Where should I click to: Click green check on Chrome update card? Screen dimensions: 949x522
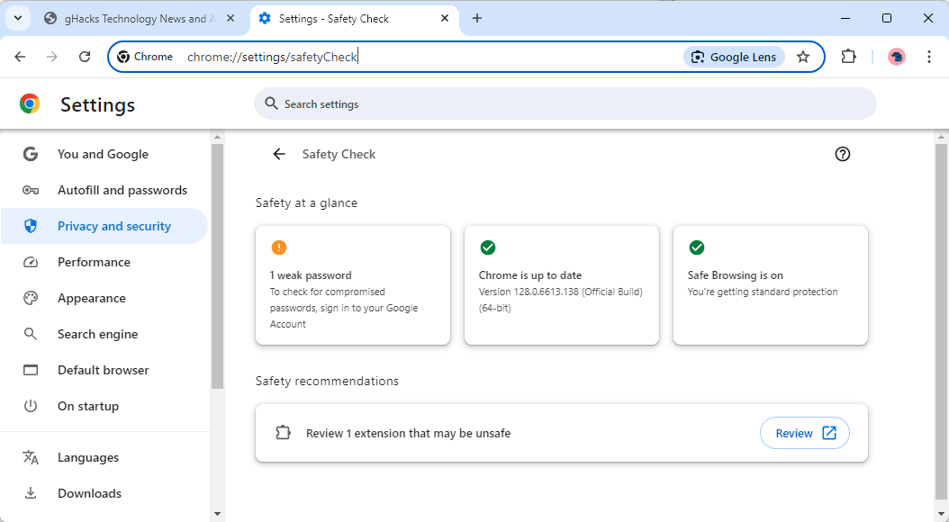[488, 247]
